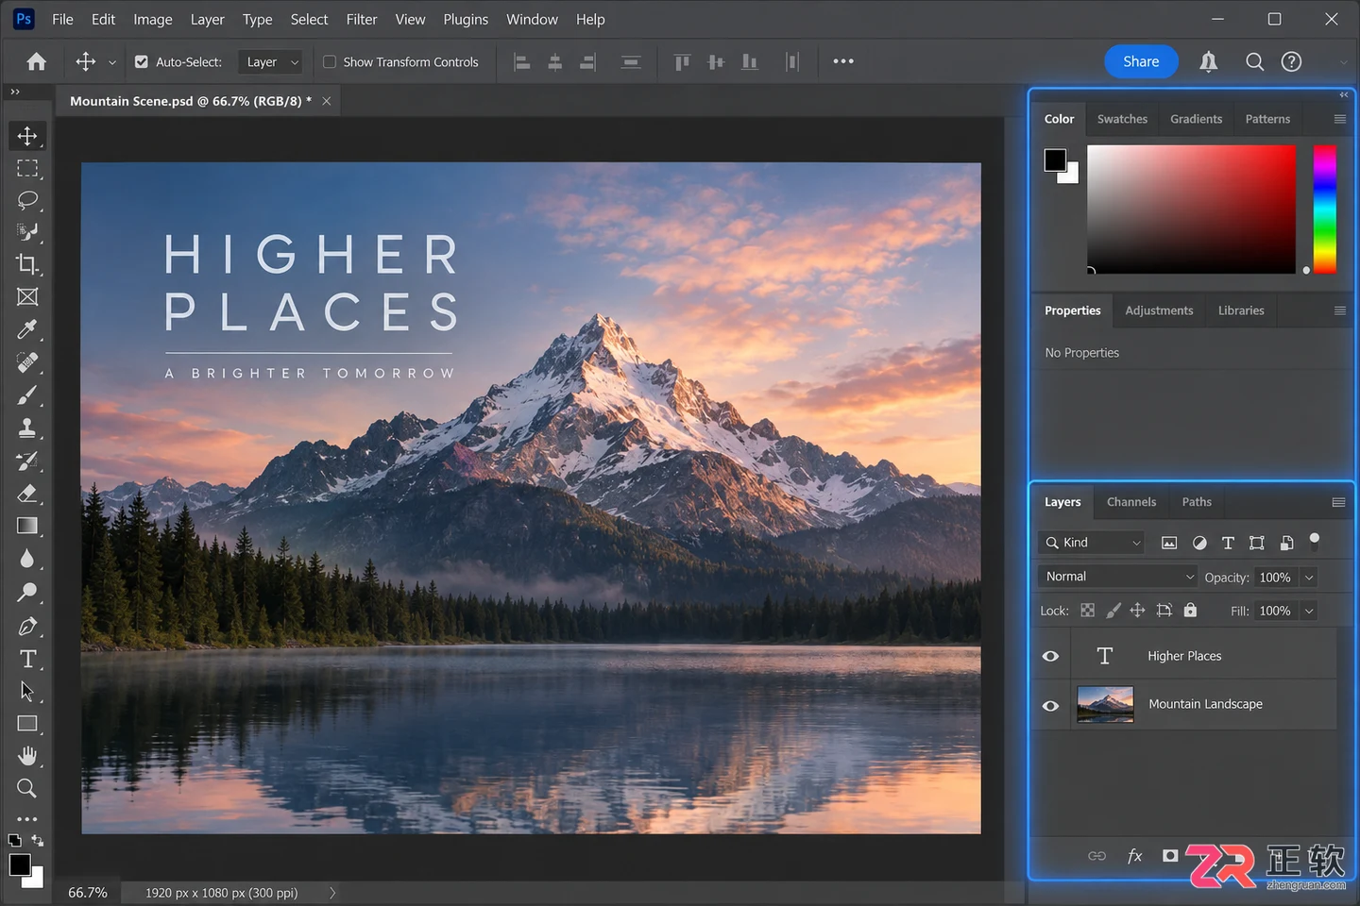Activate the Gradient tool
The width and height of the screenshot is (1360, 906).
pyautogui.click(x=27, y=526)
